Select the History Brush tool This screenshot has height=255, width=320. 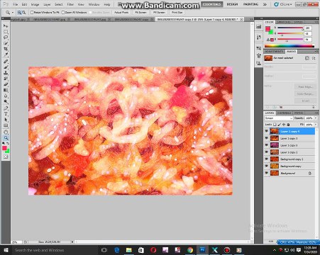click(x=6, y=79)
